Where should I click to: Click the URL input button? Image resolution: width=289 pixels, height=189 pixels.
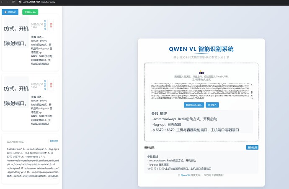[x=212, y=105]
